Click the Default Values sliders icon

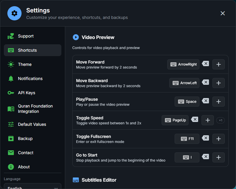[x=11, y=124]
